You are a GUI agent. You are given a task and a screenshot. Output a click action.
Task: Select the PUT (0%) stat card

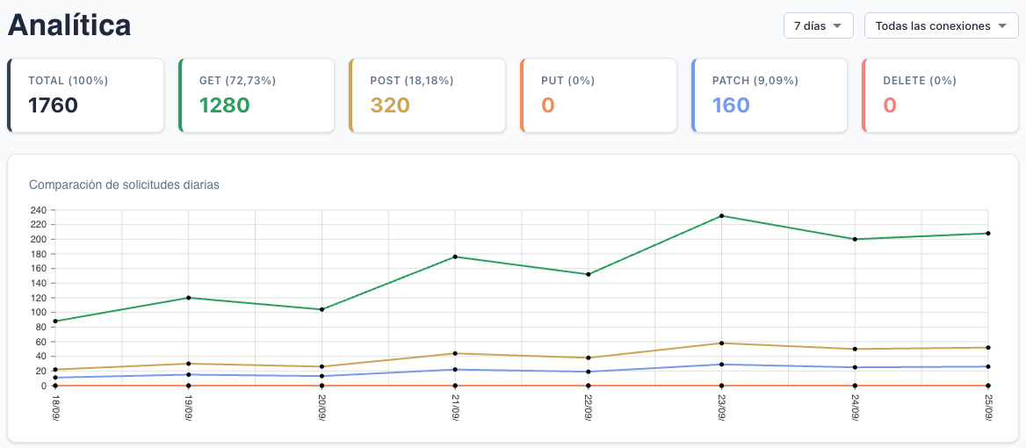(598, 96)
